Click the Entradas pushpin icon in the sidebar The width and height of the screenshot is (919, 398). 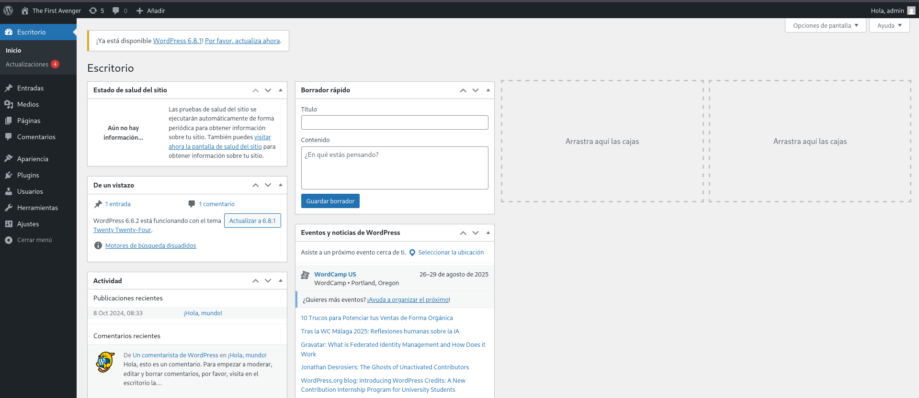coord(9,88)
